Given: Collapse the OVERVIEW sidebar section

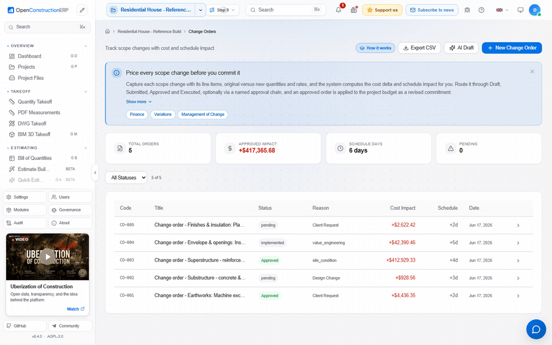Looking at the screenshot, I should [x=85, y=46].
